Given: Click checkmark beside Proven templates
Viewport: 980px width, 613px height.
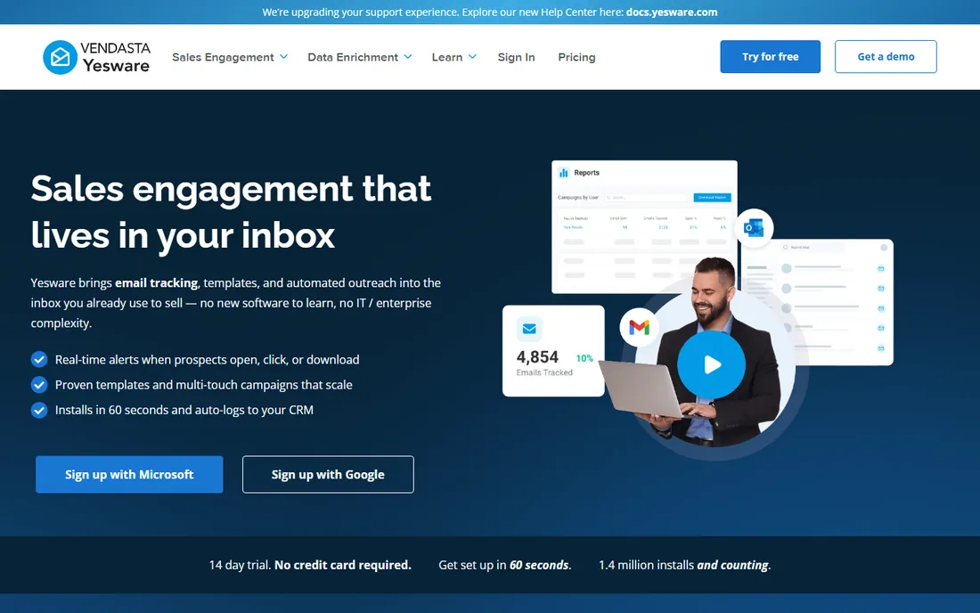Looking at the screenshot, I should coord(38,384).
